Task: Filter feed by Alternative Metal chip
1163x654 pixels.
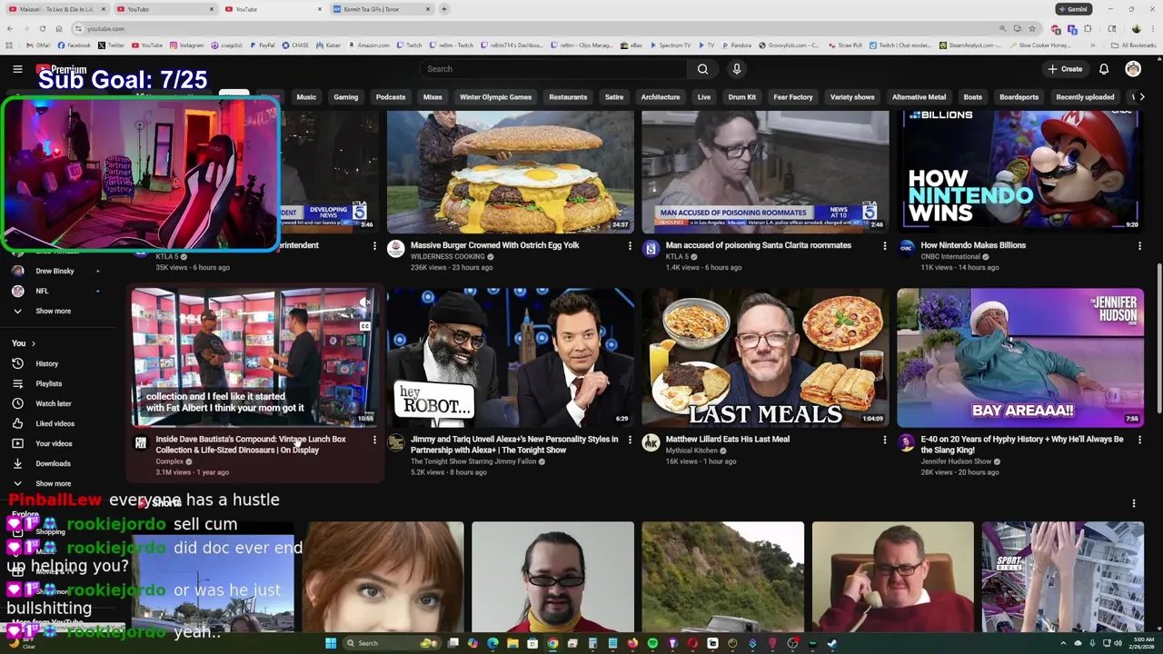Action: [x=919, y=97]
